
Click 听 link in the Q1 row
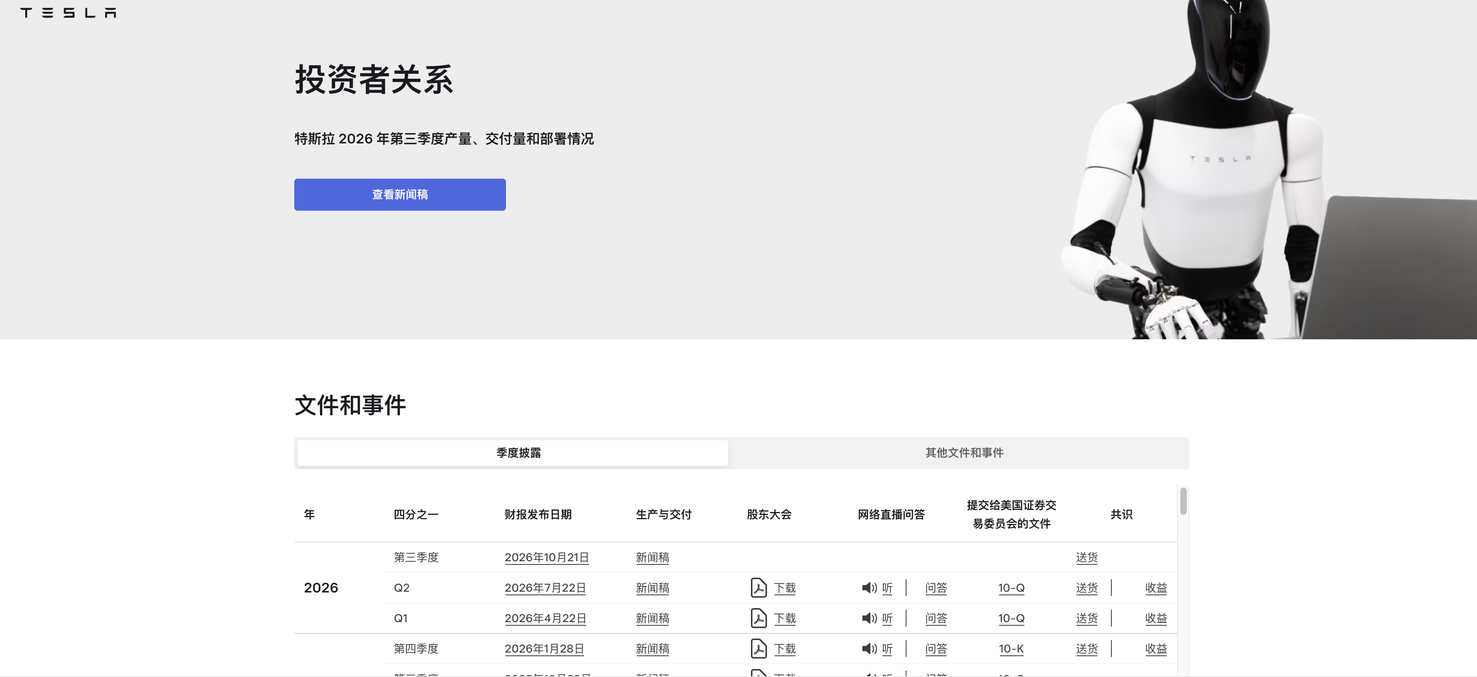[x=887, y=618]
